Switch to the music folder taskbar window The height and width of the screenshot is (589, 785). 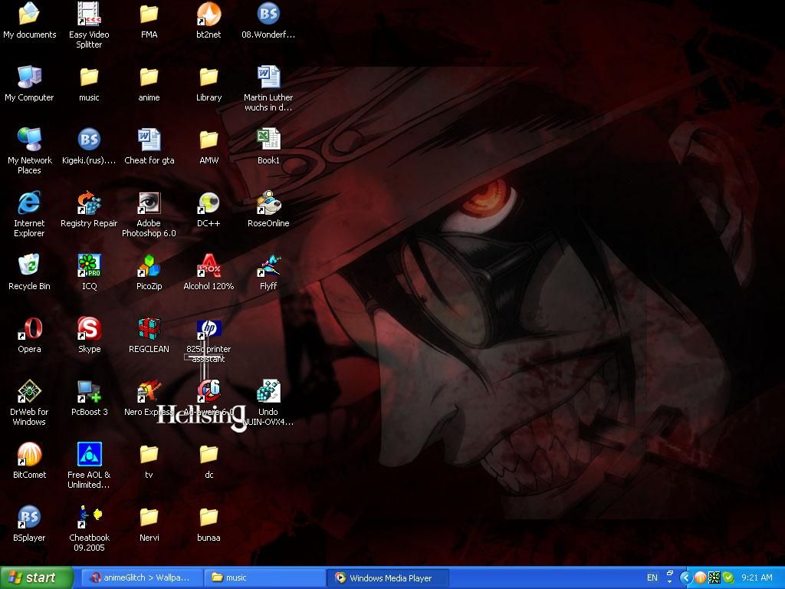tap(264, 577)
